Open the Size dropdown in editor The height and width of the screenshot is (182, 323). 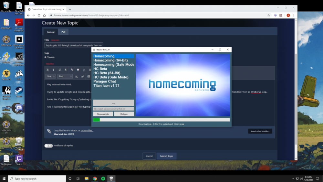[50, 76]
